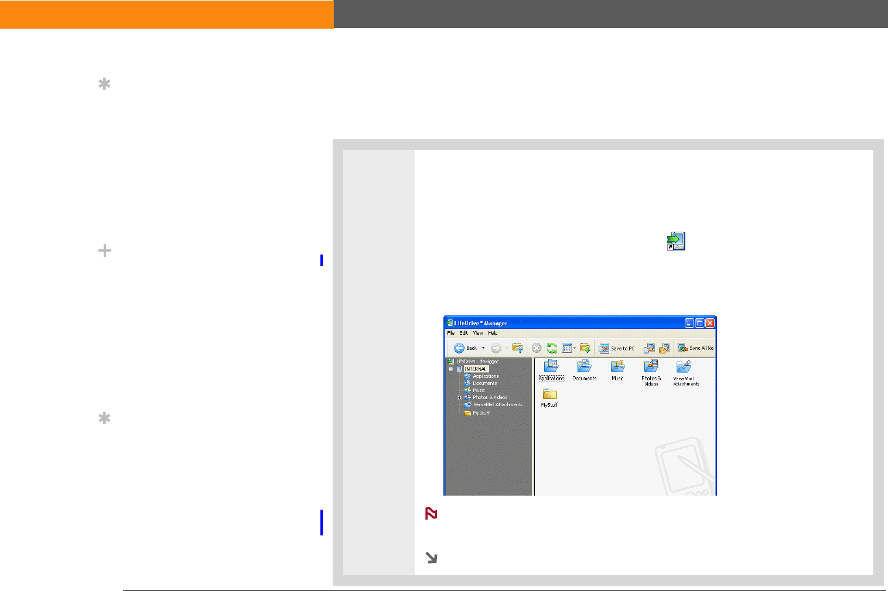The image size is (888, 591).
Task: Click the New Folder toolbar icon
Action: tap(585, 348)
